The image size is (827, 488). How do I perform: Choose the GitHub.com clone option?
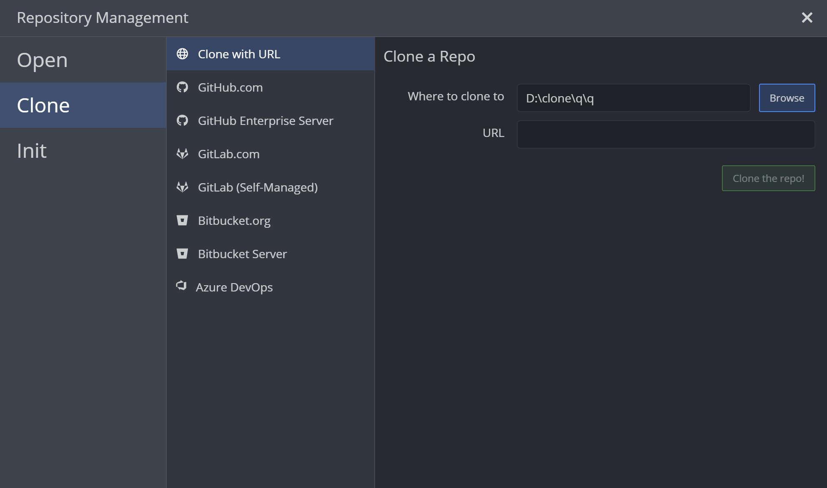pyautogui.click(x=230, y=87)
